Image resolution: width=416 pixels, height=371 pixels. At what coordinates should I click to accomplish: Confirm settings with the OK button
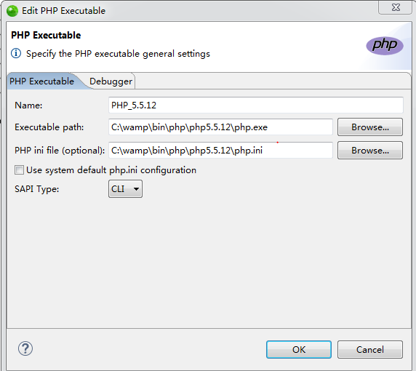coord(299,349)
